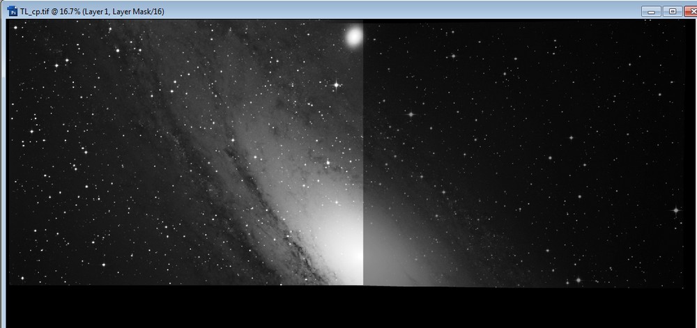
Task: Maximize the TL_cp.tif document window
Action: point(672,11)
